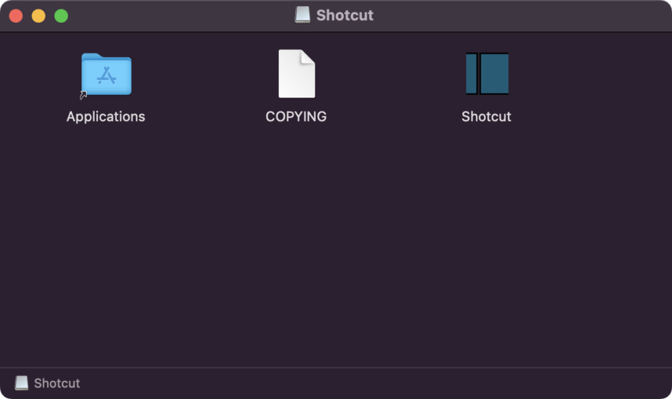Click the folded corner of COPYING file
Image resolution: width=672 pixels, height=399 pixels.
coord(308,56)
